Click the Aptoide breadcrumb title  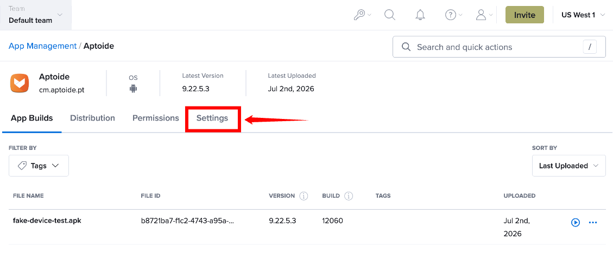pos(98,46)
